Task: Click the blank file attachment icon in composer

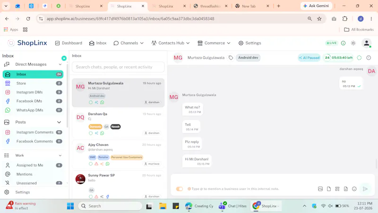Action: click(x=329, y=189)
